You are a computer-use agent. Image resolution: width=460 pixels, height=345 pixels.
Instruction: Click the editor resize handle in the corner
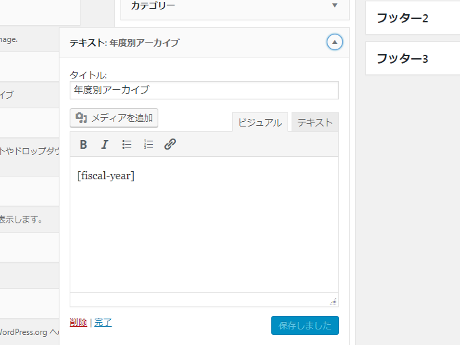(x=333, y=302)
